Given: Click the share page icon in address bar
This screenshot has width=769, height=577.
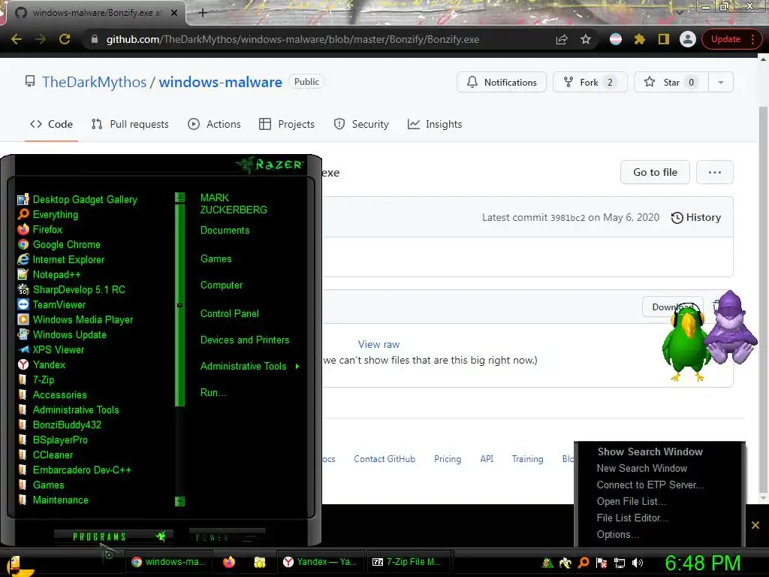Looking at the screenshot, I should point(562,39).
